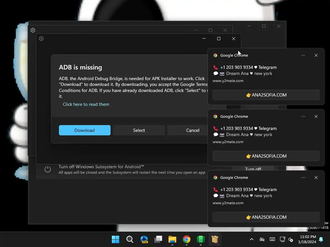Maximize the front APK Installer window
This screenshot has width=330, height=247.
tap(219, 39)
